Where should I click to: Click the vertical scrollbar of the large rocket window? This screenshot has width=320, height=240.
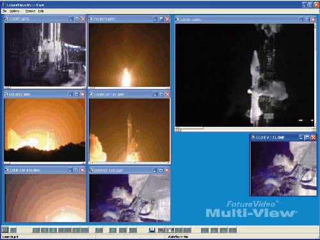tap(315, 75)
